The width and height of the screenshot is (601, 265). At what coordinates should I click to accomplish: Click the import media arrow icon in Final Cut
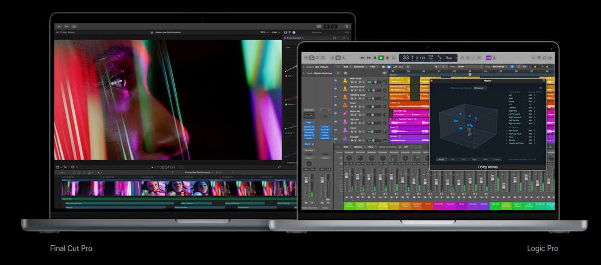(59, 26)
